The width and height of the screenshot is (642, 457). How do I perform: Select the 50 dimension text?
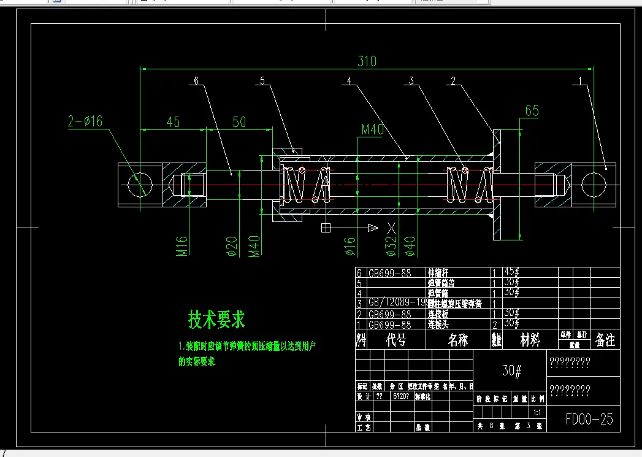tap(239, 122)
